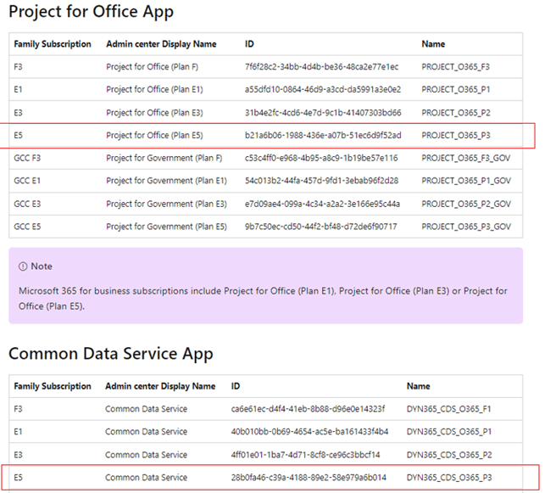Select the DYN365_CDS_O365_F1 name cell
This screenshot has width=556, height=493.
(x=448, y=409)
